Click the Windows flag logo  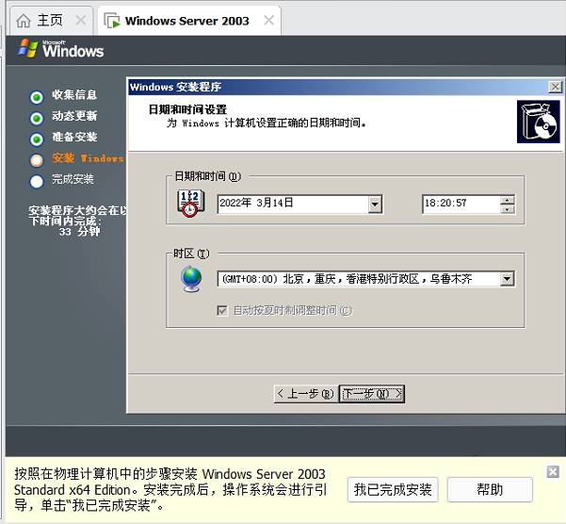(28, 48)
